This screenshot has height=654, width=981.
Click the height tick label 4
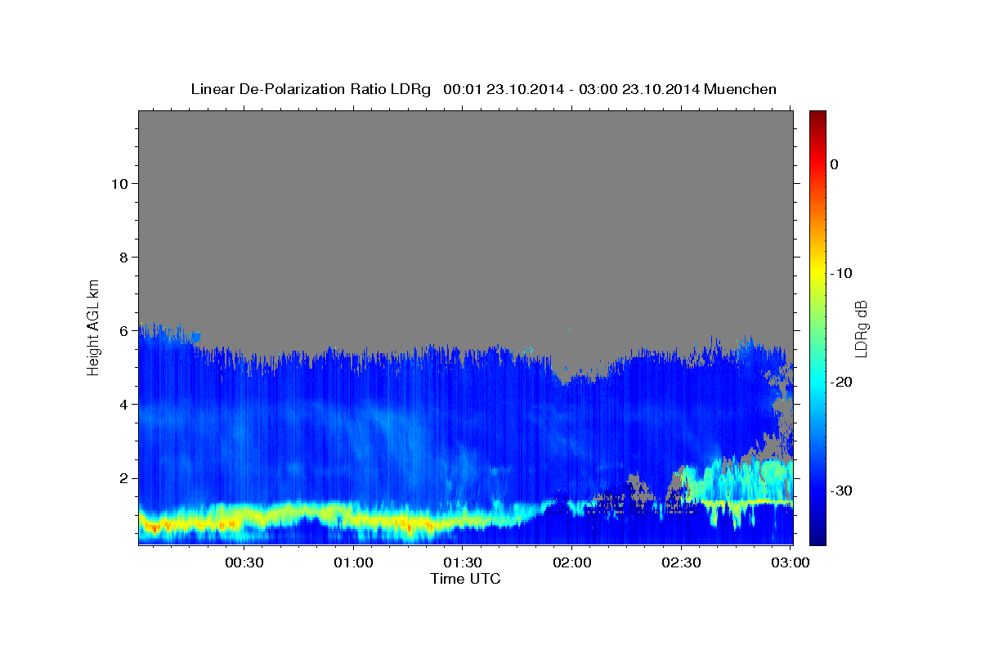click(122, 404)
